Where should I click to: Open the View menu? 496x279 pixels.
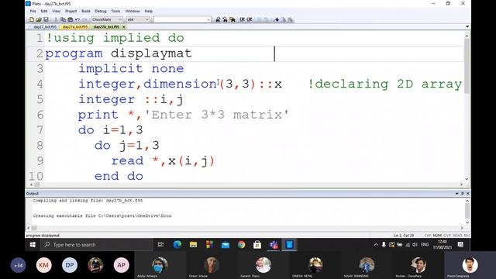click(57, 11)
